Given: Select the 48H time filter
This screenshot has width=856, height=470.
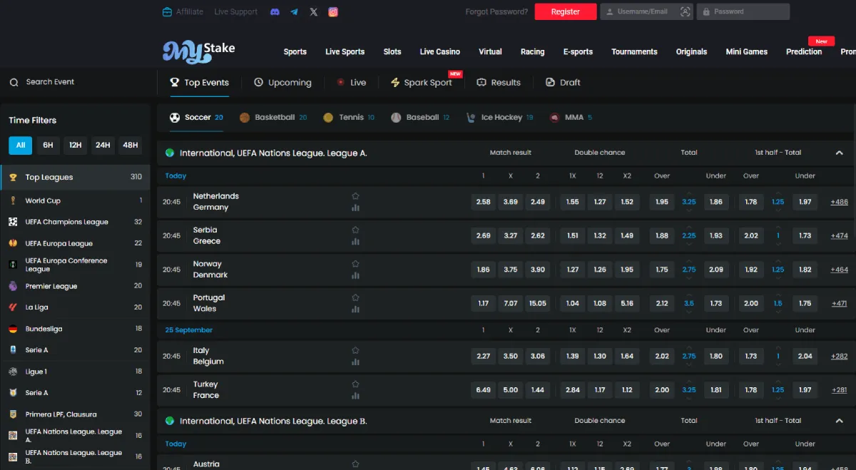Looking at the screenshot, I should tap(130, 145).
